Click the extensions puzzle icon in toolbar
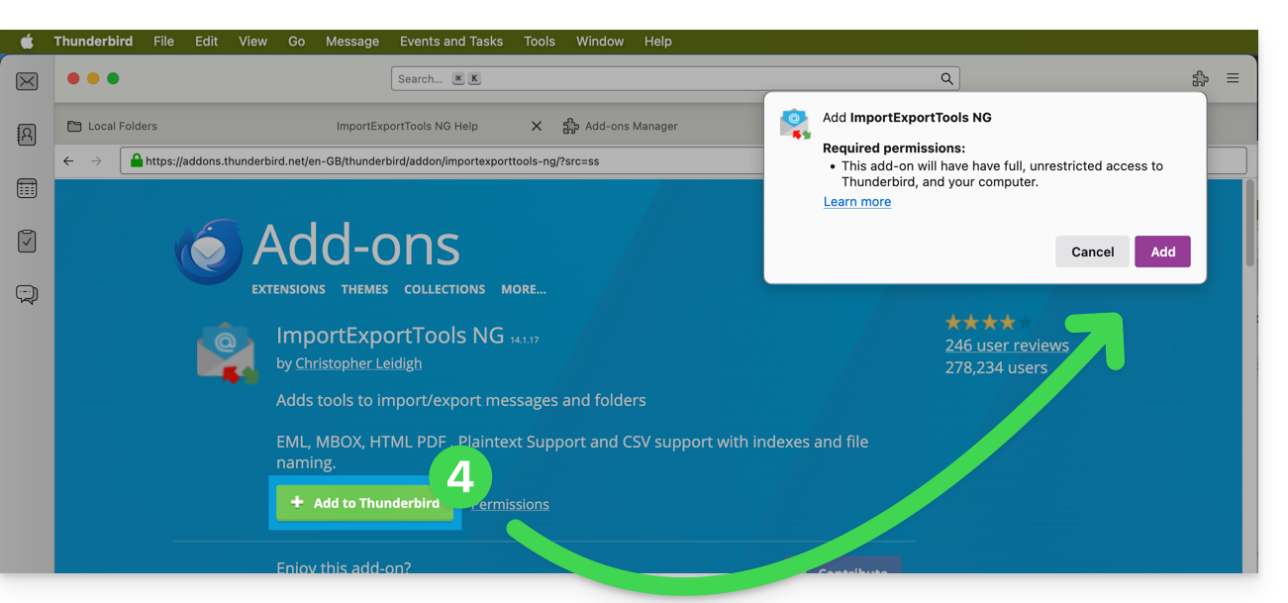The image size is (1288, 603). [1200, 78]
